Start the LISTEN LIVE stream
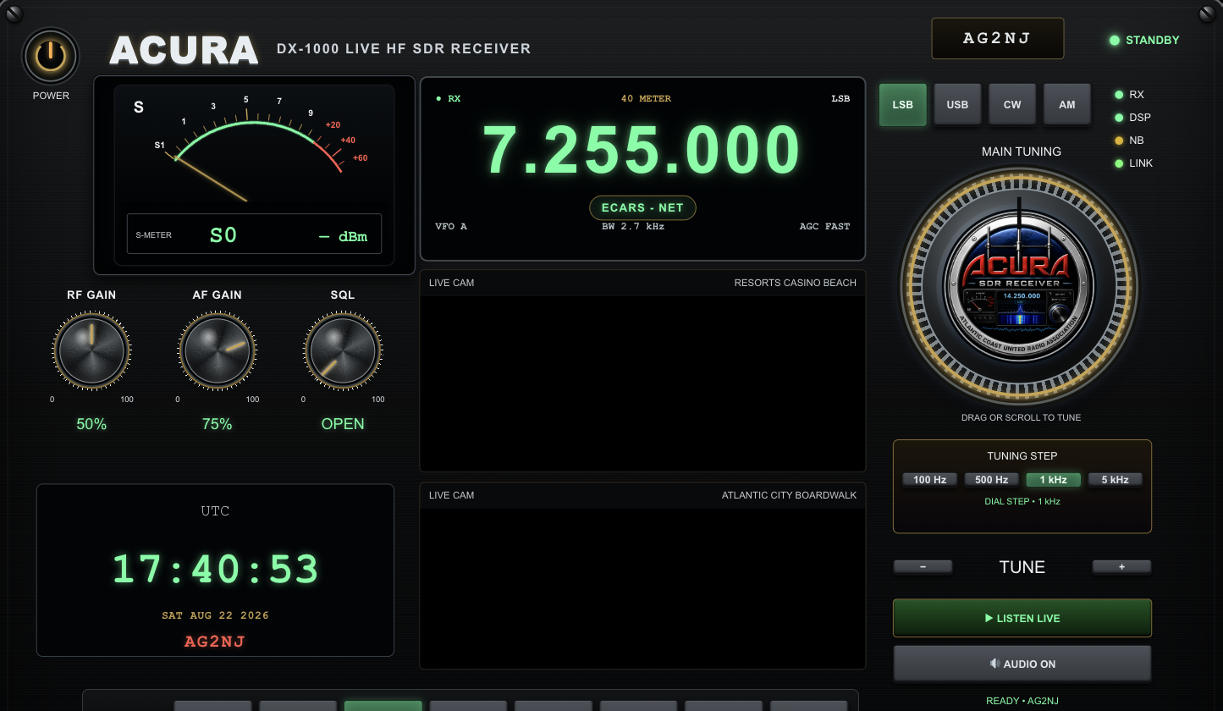This screenshot has width=1223, height=711. click(1022, 618)
